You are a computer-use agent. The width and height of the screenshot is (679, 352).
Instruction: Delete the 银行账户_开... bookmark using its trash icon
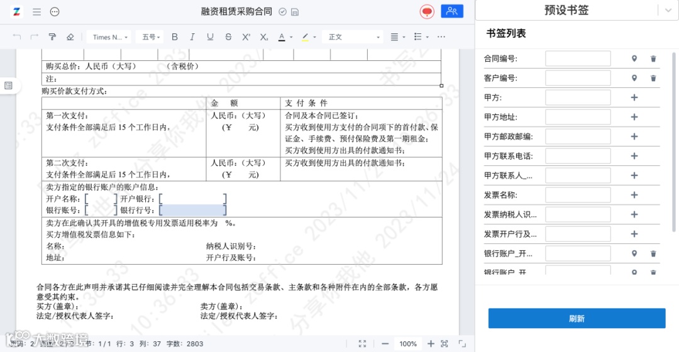[x=653, y=254]
